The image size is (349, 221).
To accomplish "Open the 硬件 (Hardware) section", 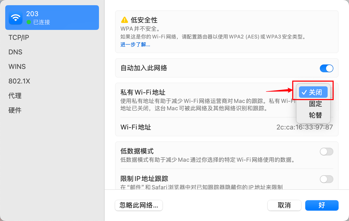I will click(15, 110).
